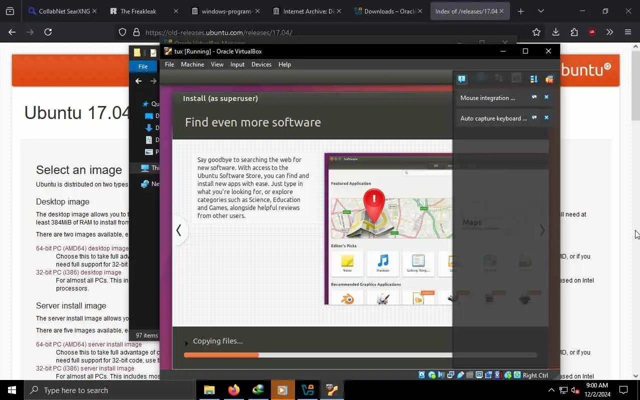The width and height of the screenshot is (640, 400).
Task: Click the display status icon
Action: coord(479,375)
